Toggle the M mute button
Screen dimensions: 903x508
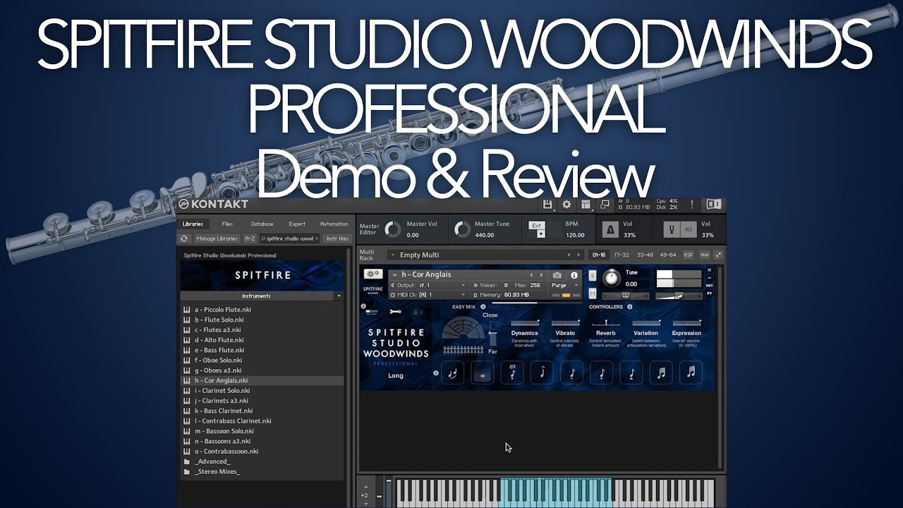pos(592,294)
